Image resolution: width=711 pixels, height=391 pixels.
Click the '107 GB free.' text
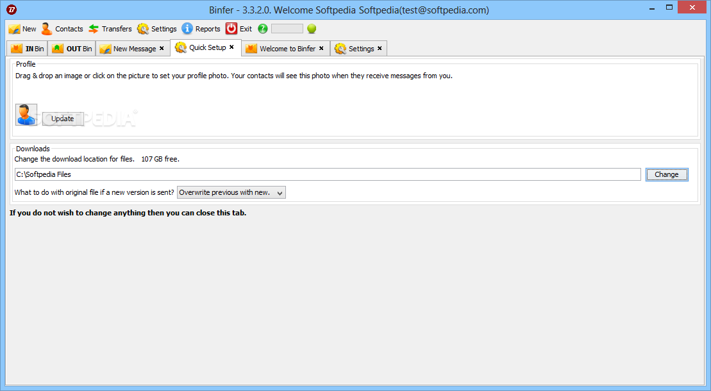(160, 159)
